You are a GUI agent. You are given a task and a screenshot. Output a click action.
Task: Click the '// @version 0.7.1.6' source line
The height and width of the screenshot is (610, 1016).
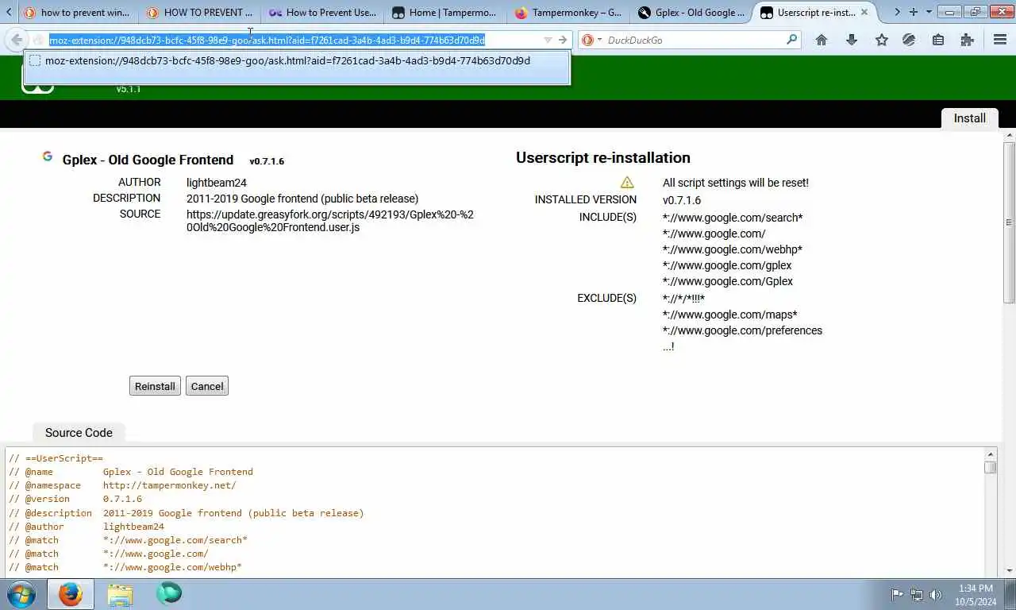pos(75,499)
